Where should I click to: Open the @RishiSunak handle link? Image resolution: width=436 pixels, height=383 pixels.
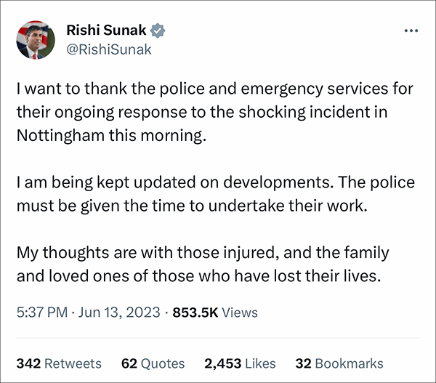(x=109, y=49)
